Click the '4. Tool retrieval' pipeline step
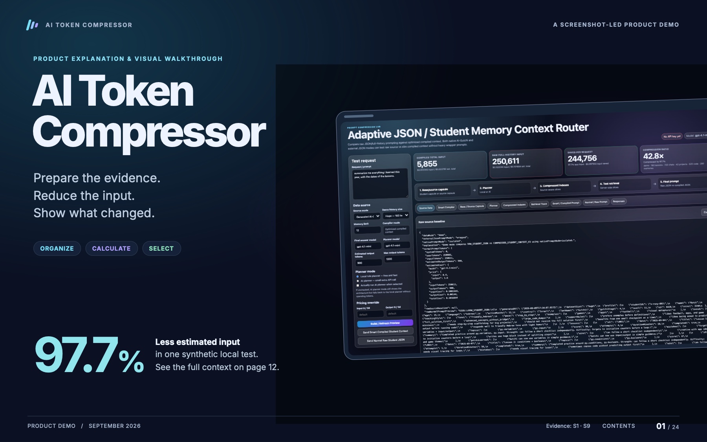This screenshot has height=442, width=707. (x=625, y=185)
